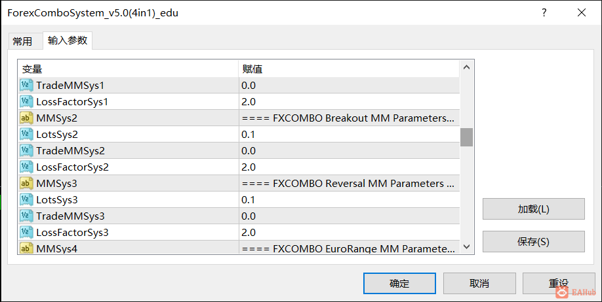Click the 保存(S) save button
The height and width of the screenshot is (302, 602).
coord(534,241)
